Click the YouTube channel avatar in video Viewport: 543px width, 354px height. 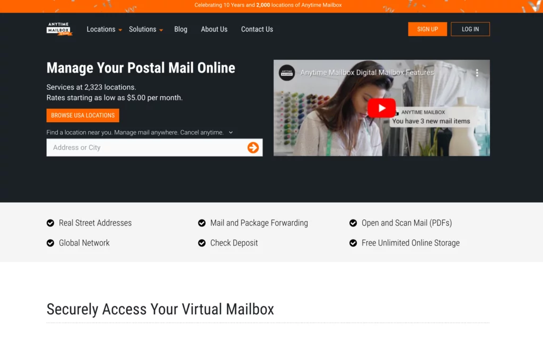[x=287, y=72]
